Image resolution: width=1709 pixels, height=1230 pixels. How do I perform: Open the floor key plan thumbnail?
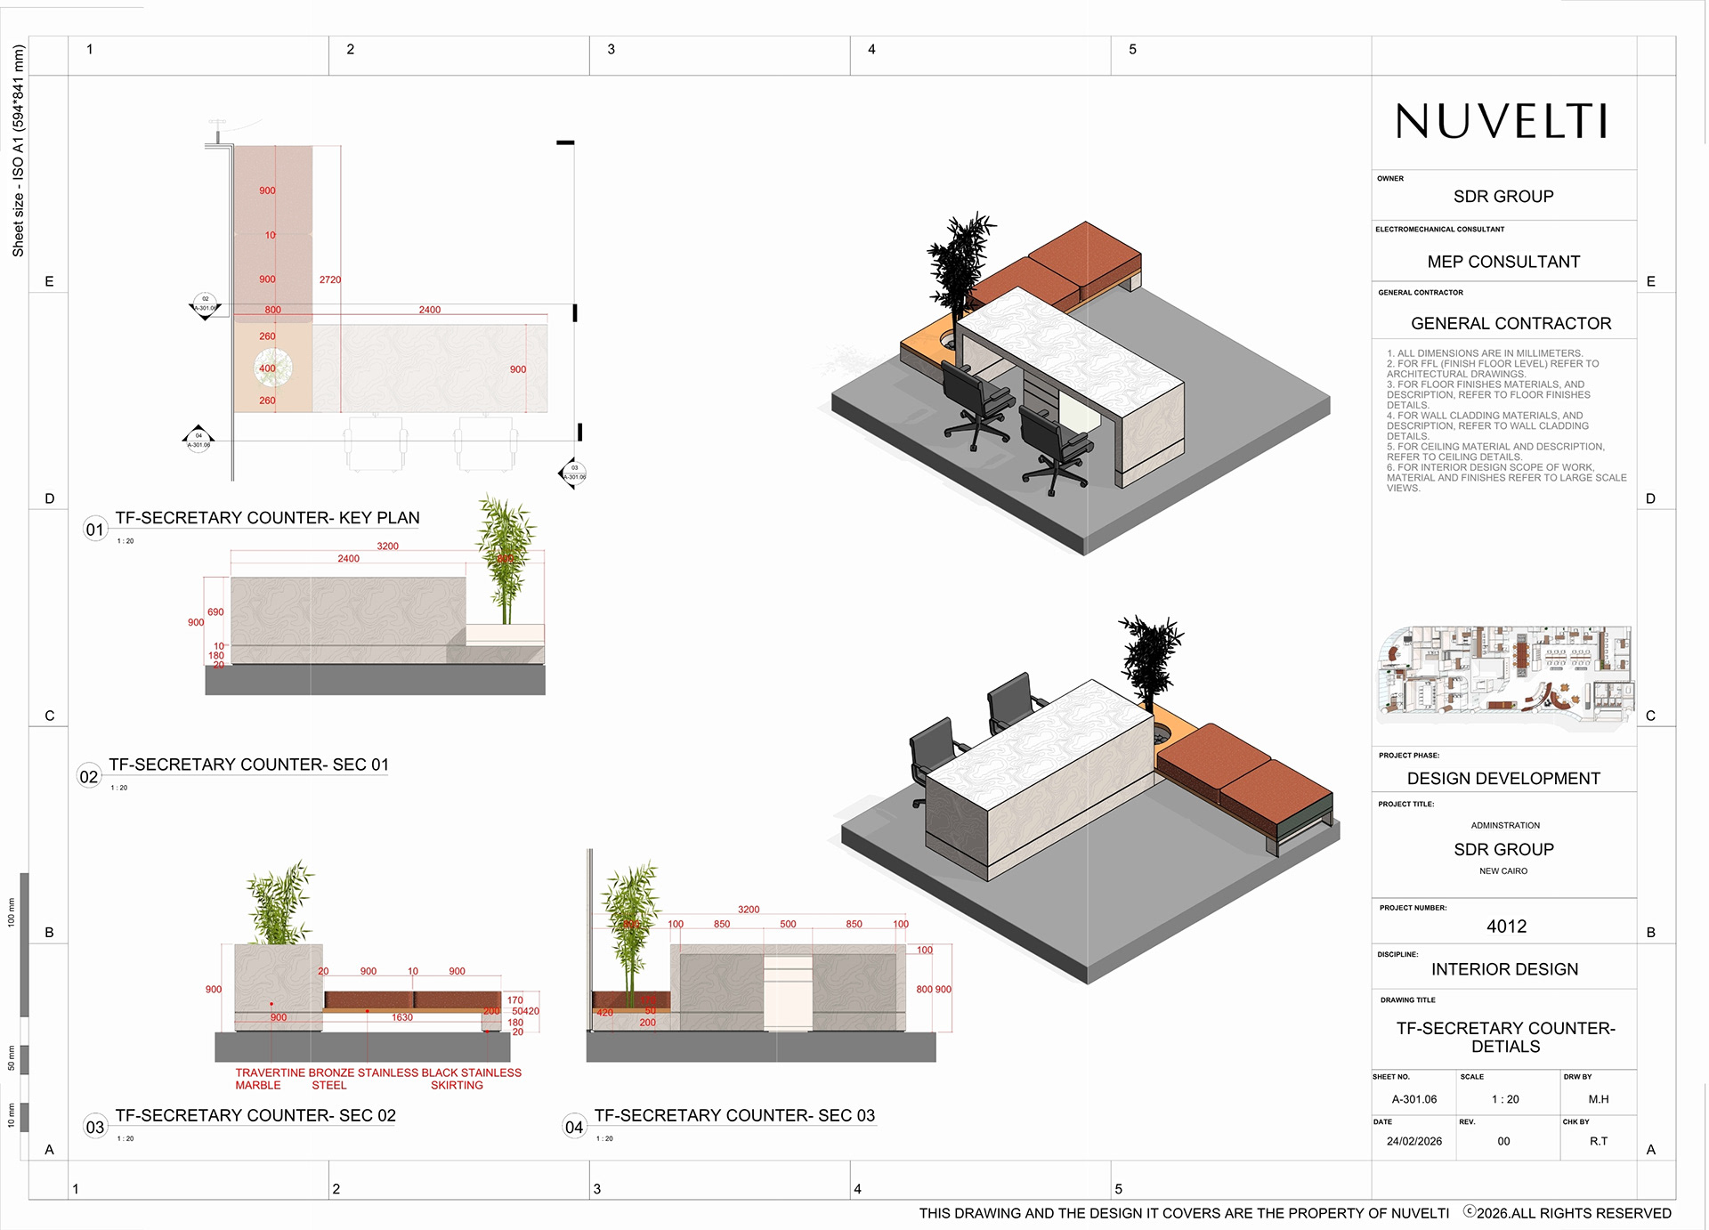coord(1505,678)
